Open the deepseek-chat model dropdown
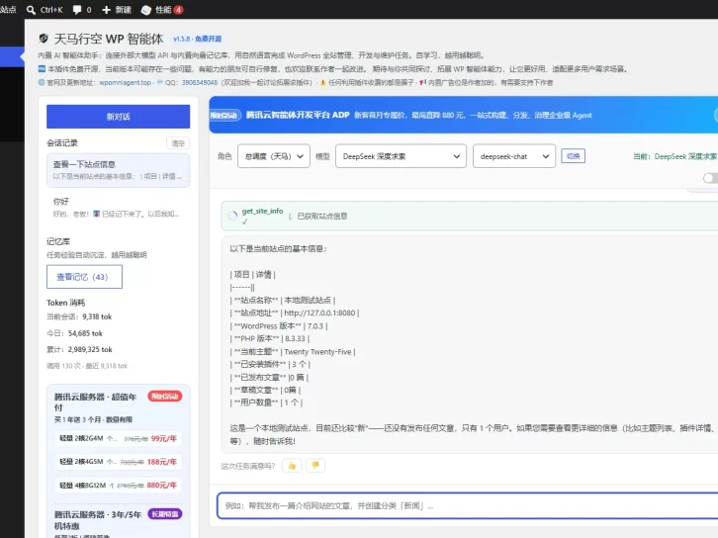Screen dimensions: 718x538 514,156
